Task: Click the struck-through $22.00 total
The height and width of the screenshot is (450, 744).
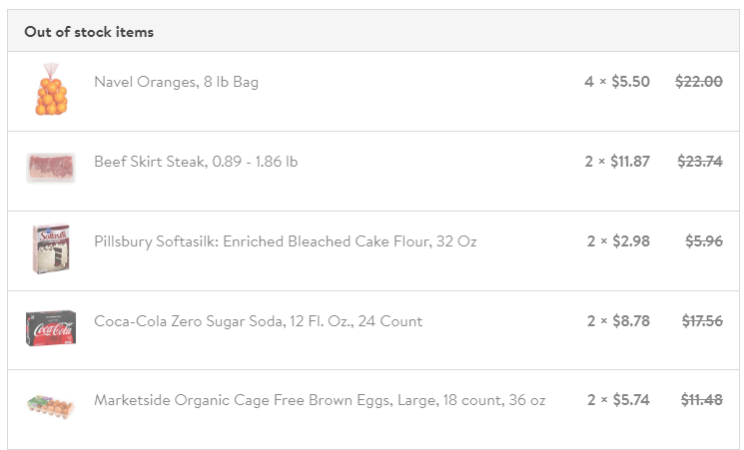Action: pos(699,82)
